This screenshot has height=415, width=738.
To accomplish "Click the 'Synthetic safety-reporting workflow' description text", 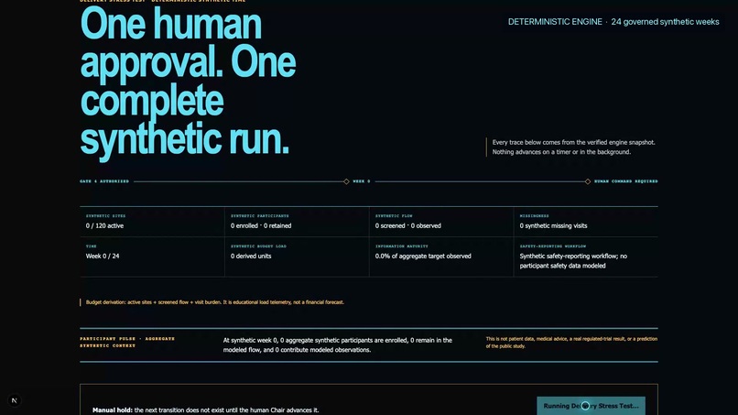I will (x=573, y=261).
